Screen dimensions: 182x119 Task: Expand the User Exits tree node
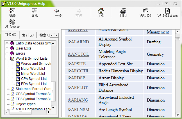pyautogui.click(x=7, y=49)
